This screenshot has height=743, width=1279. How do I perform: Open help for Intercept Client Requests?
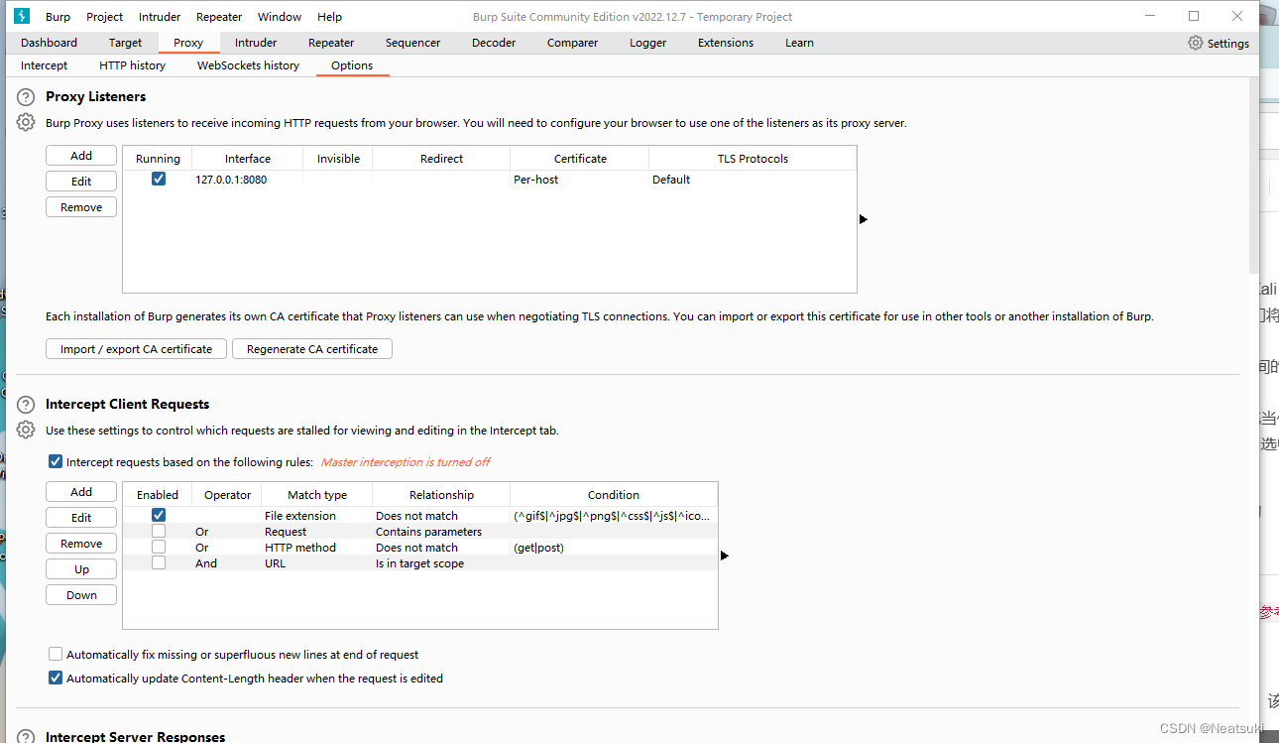[x=26, y=405]
